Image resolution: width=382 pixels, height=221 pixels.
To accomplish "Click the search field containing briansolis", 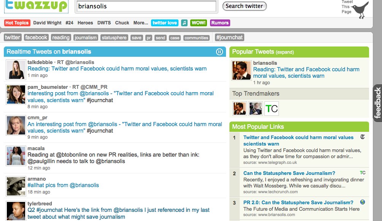I will (x=146, y=6).
